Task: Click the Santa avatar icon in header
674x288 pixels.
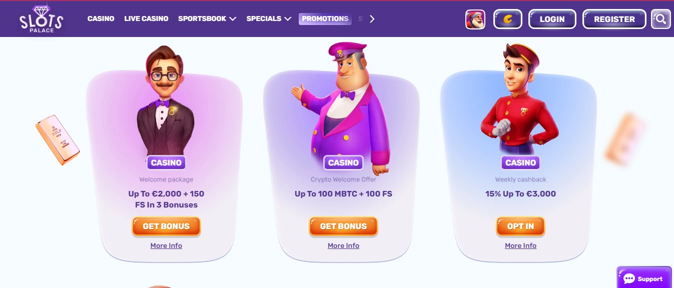Action: click(475, 19)
